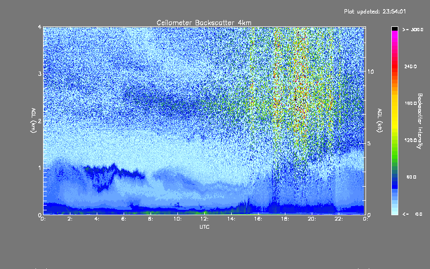Click the 1 km tick on AGL axis

click(40, 168)
